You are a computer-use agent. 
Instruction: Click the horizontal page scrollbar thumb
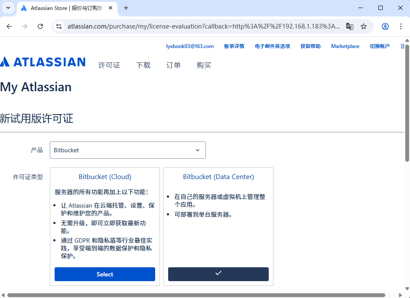pyautogui.click(x=196, y=295)
